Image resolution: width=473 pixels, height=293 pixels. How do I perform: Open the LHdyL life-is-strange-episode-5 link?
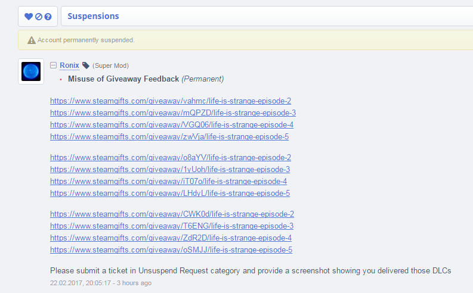point(170,194)
